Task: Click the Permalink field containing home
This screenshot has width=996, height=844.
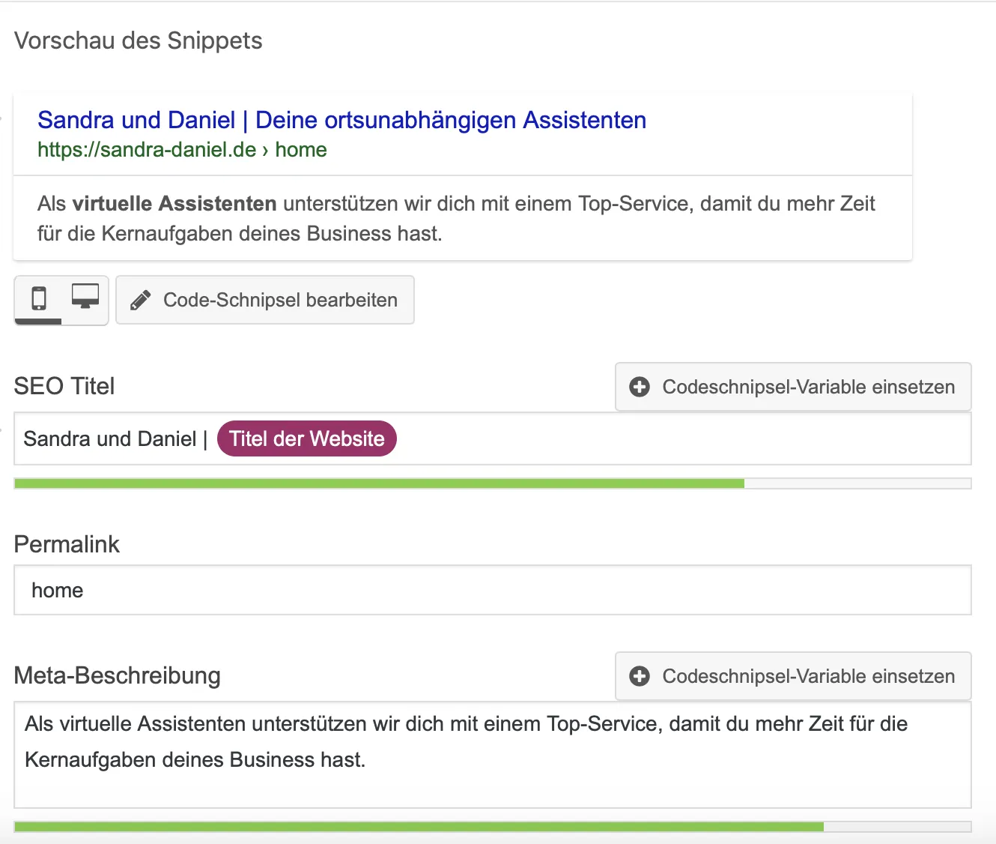Action: click(493, 590)
